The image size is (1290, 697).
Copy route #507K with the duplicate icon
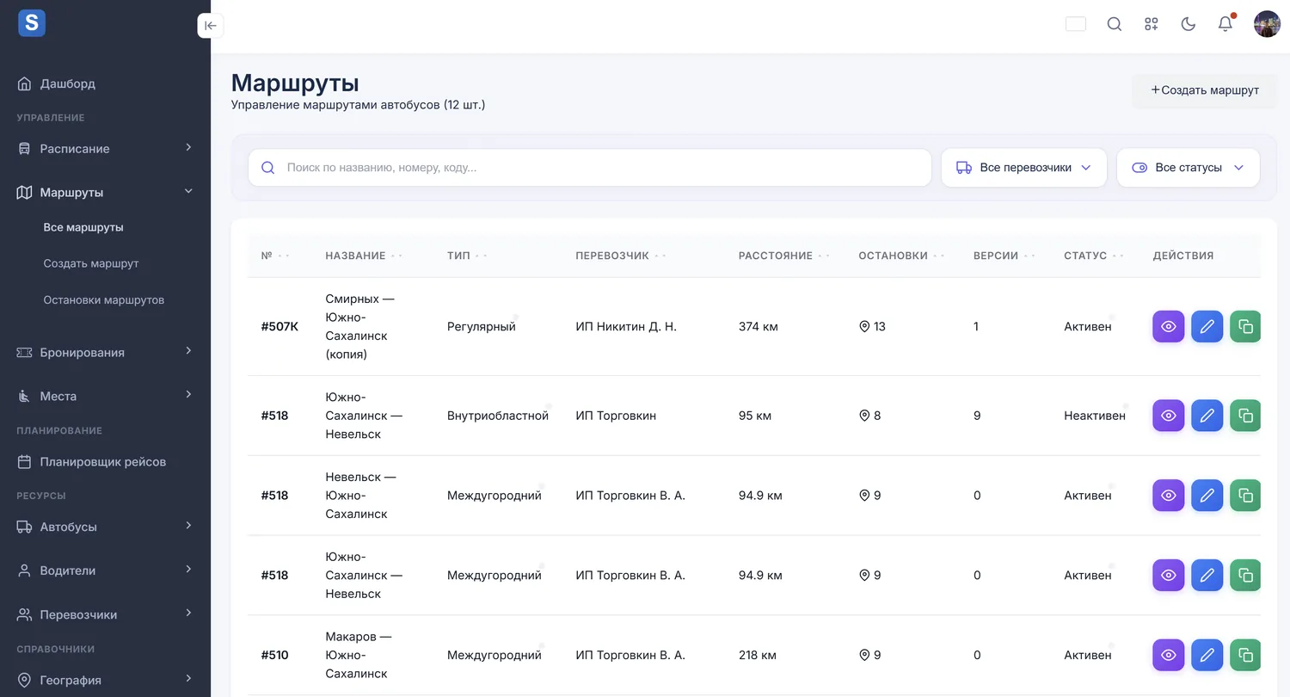(1245, 326)
